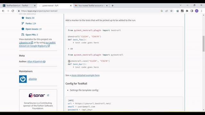
Task: Open the external link icon beside Sonar
Action: tap(48, 95)
